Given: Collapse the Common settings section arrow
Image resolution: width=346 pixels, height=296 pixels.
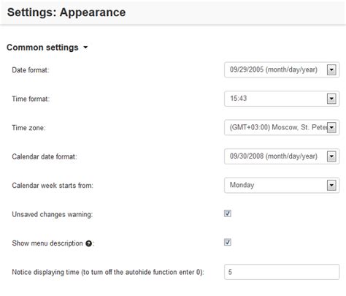Looking at the screenshot, I should [x=85, y=48].
